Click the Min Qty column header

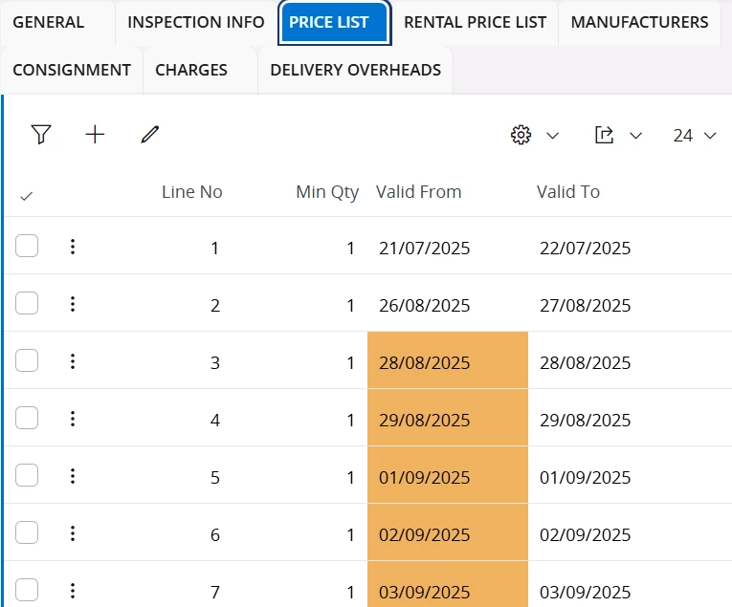327,192
